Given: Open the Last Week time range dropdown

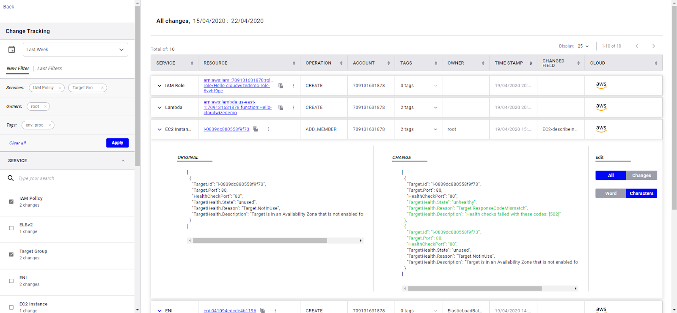Looking at the screenshot, I should [75, 49].
